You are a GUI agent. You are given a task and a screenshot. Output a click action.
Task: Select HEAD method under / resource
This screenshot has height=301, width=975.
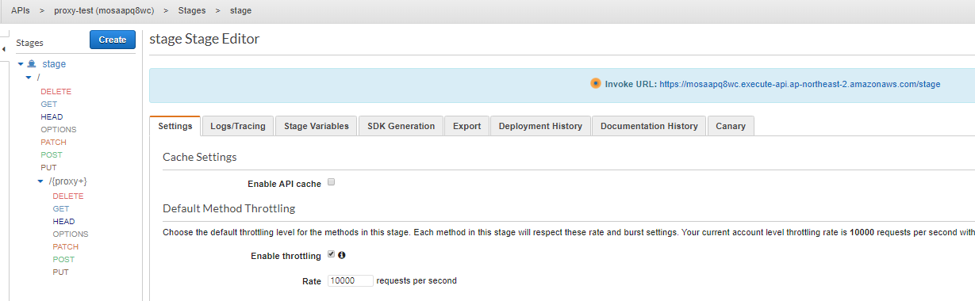pyautogui.click(x=52, y=116)
